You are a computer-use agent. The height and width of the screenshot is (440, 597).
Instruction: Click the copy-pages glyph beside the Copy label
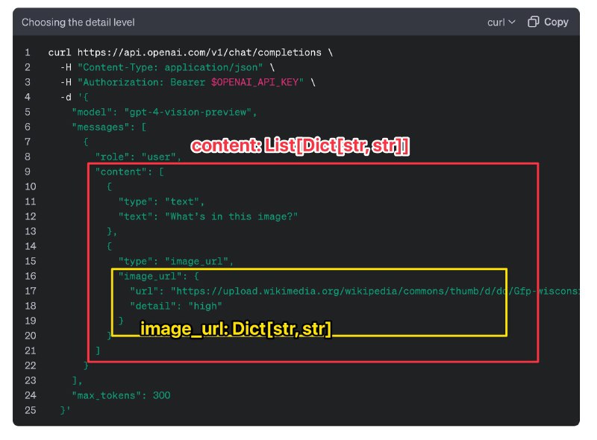(x=533, y=22)
